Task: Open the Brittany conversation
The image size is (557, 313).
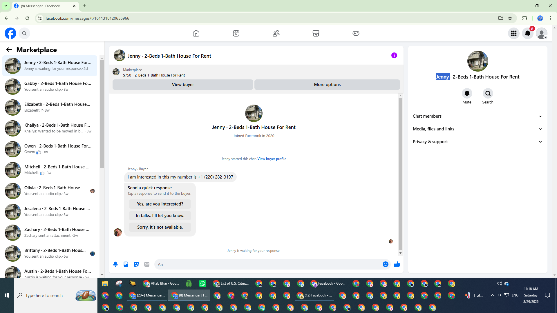Action: (50, 254)
